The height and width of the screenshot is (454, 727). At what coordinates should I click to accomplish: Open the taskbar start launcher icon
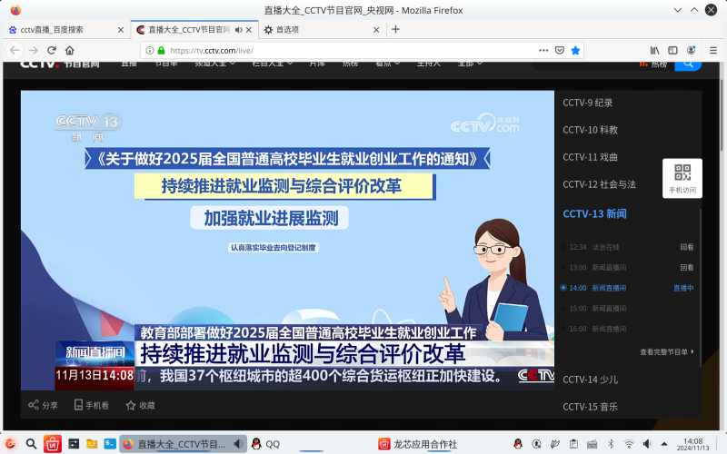(x=10, y=444)
